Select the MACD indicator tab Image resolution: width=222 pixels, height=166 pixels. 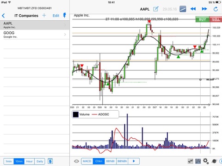click(x=87, y=161)
